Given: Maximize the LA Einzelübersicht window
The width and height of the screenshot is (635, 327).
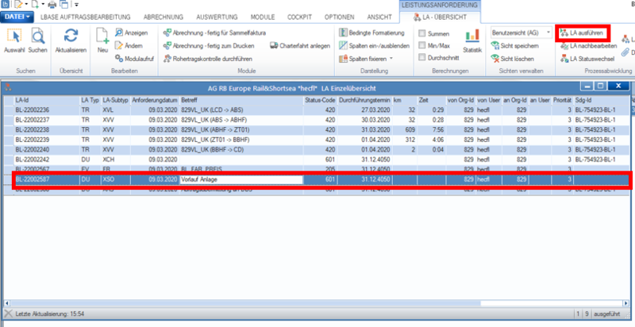Looking at the screenshot, I should pyautogui.click(x=601, y=87).
